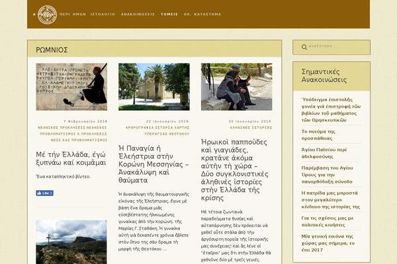397x264 pixels.
Task: Click the date '20 Ιανουαρίου 2018'
Action: pos(250,121)
